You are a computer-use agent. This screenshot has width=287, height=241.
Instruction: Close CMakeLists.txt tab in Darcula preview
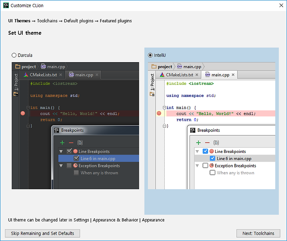pyautogui.click(x=61, y=75)
